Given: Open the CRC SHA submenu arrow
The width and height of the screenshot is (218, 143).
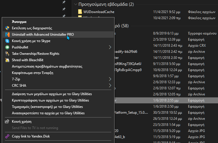Looking at the screenshot, I should (x=110, y=85).
